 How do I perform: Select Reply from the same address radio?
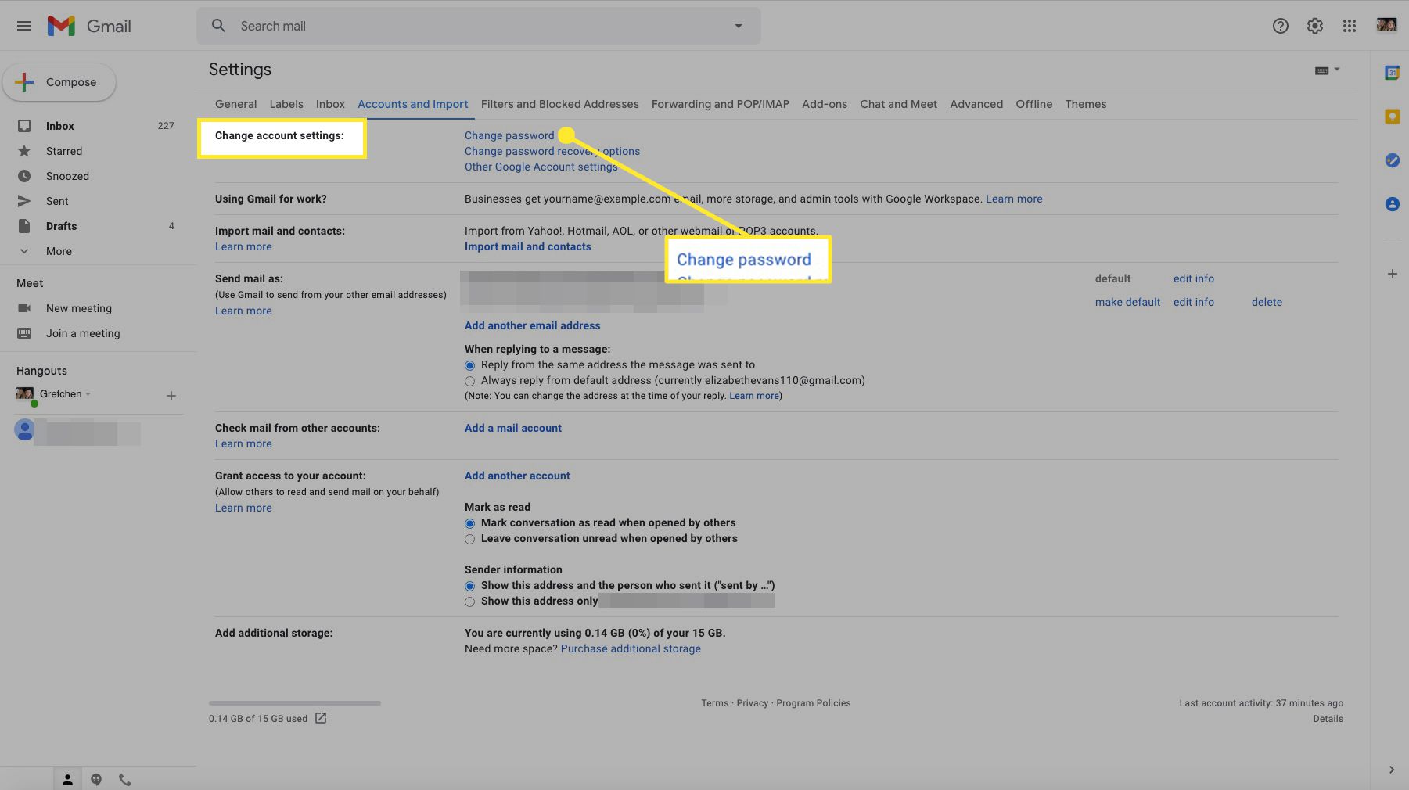[x=469, y=365]
